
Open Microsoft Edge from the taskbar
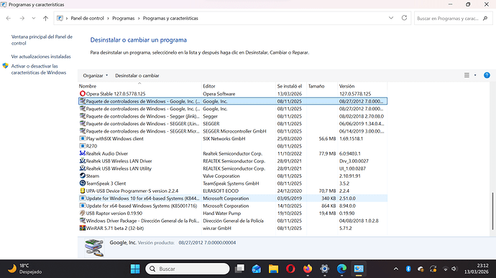[x=341, y=269]
